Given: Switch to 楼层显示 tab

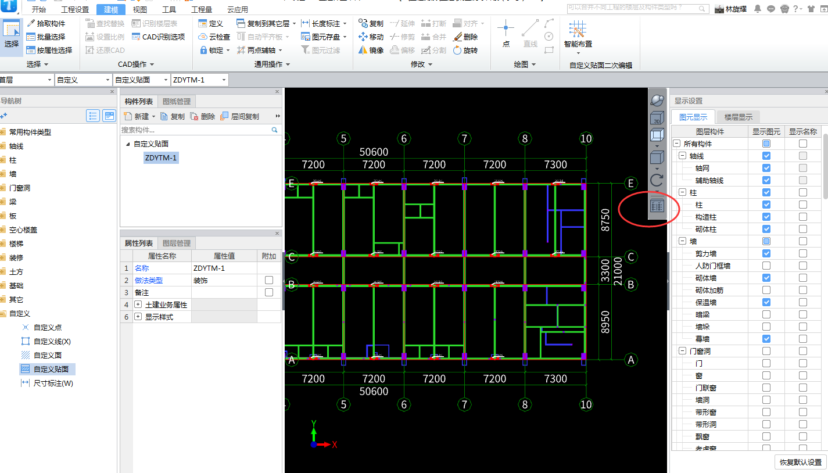Looking at the screenshot, I should 738,117.
